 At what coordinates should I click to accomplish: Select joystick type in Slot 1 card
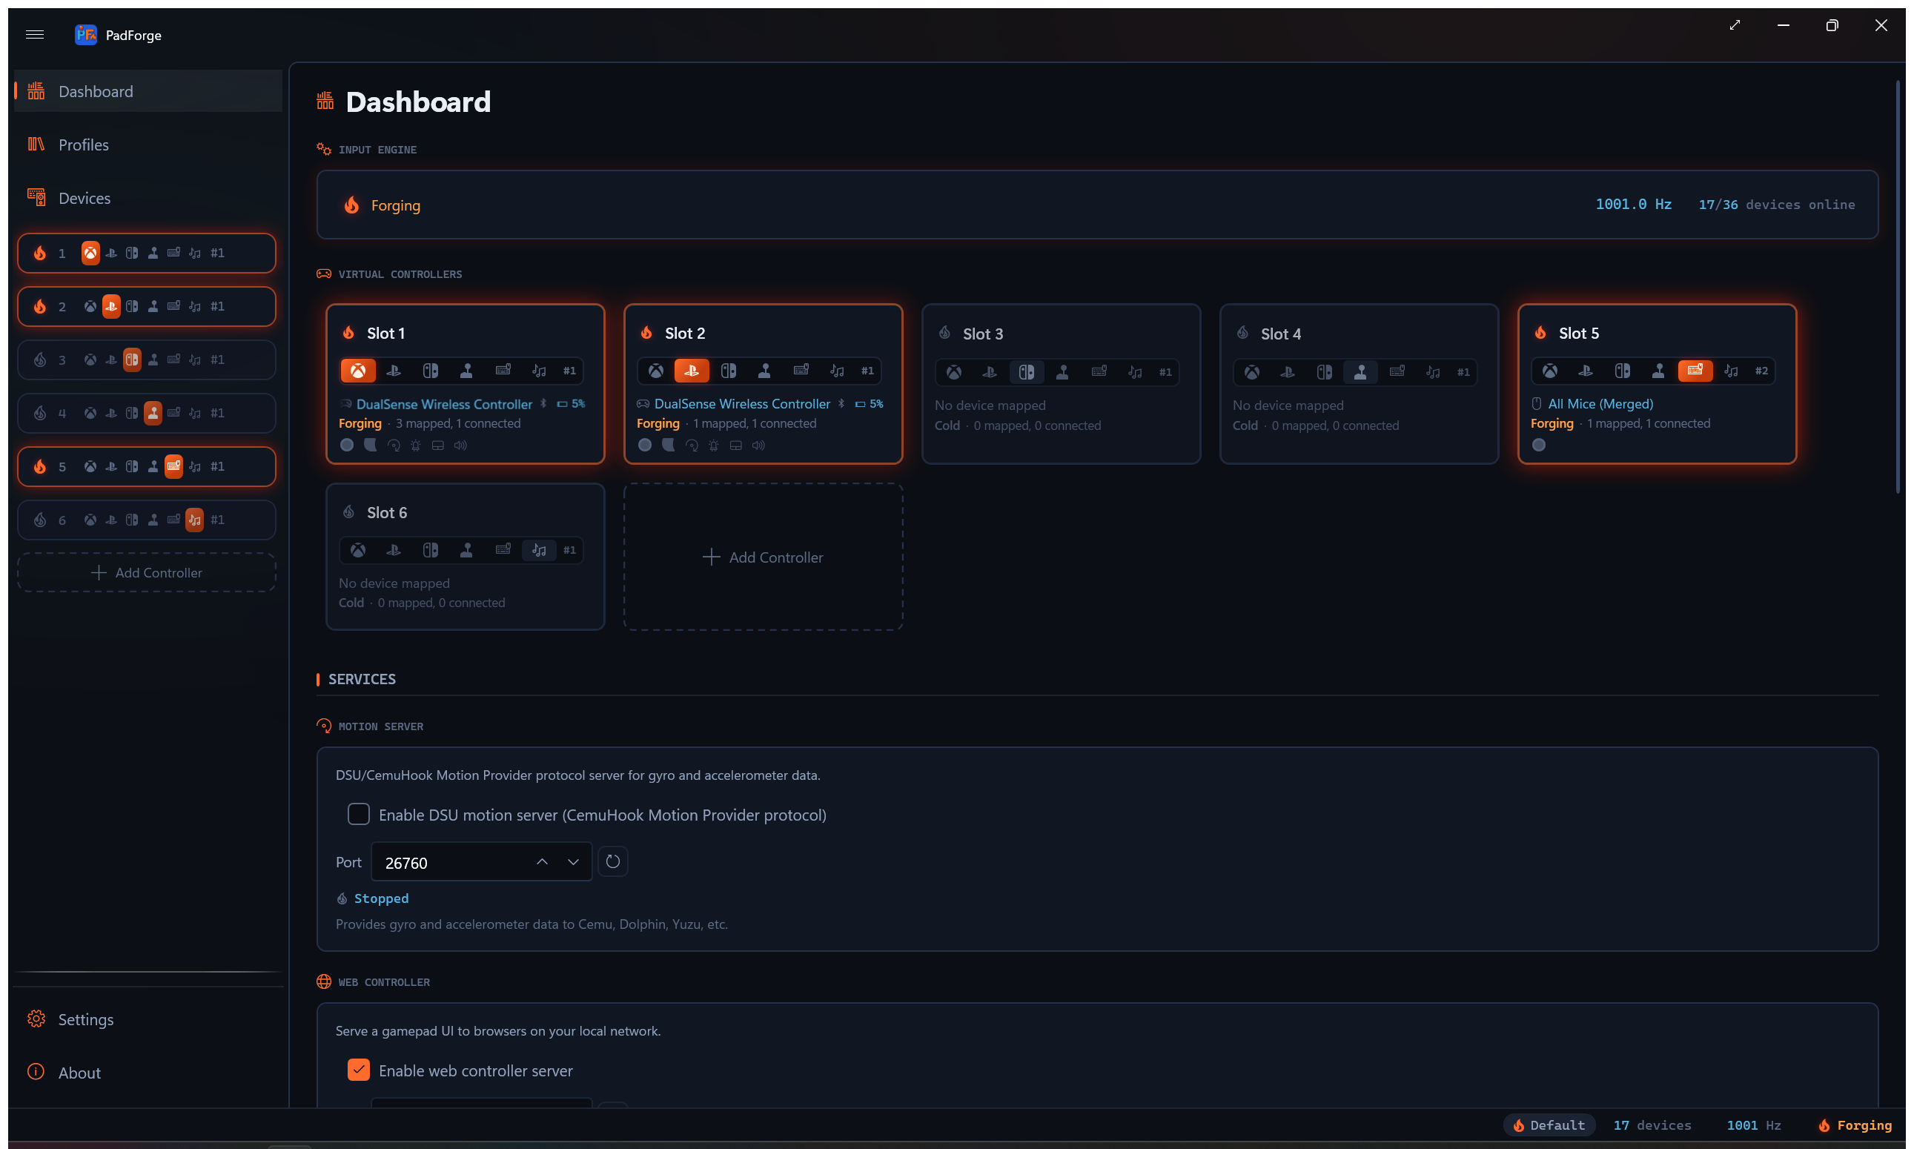click(x=466, y=371)
